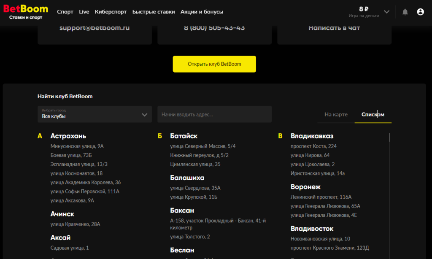The width and height of the screenshot is (432, 259).
Task: Select улица Генерала Лизюкова, 4Е
Action: click(x=324, y=215)
